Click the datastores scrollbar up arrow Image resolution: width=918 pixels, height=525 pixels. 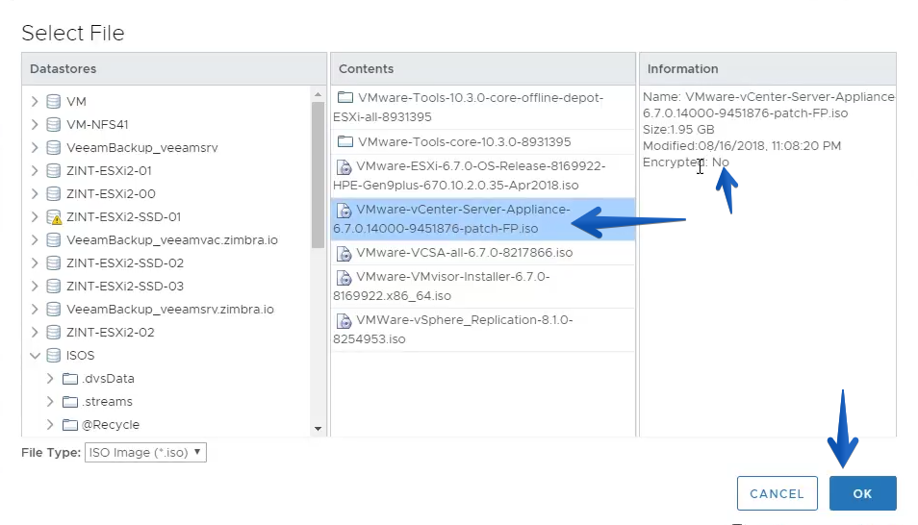click(318, 94)
